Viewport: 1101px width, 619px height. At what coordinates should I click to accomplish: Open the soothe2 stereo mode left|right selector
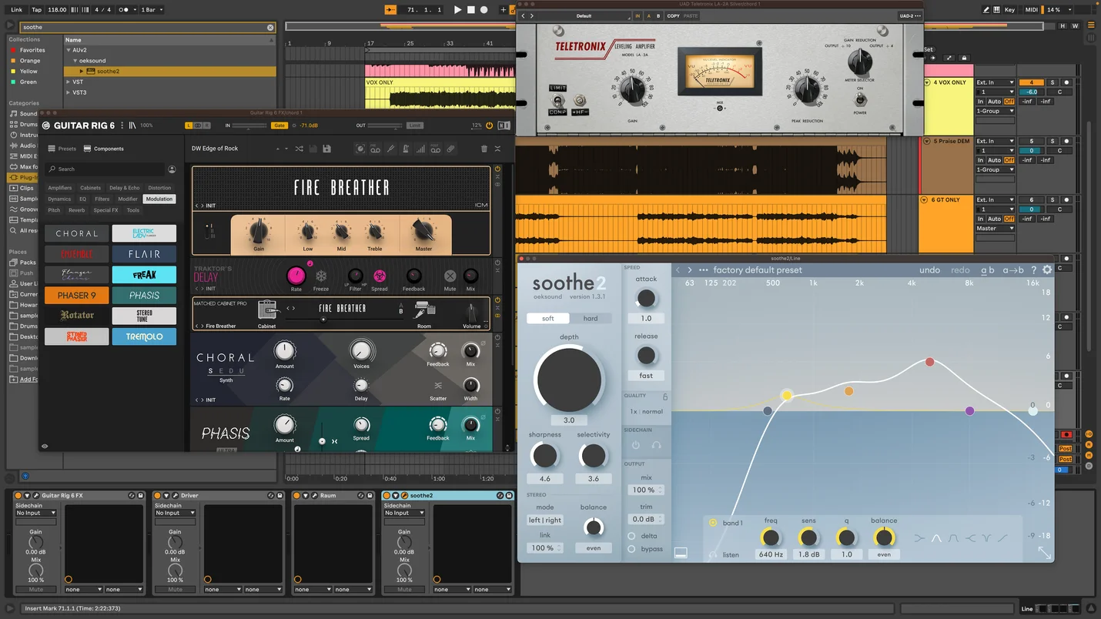(545, 520)
